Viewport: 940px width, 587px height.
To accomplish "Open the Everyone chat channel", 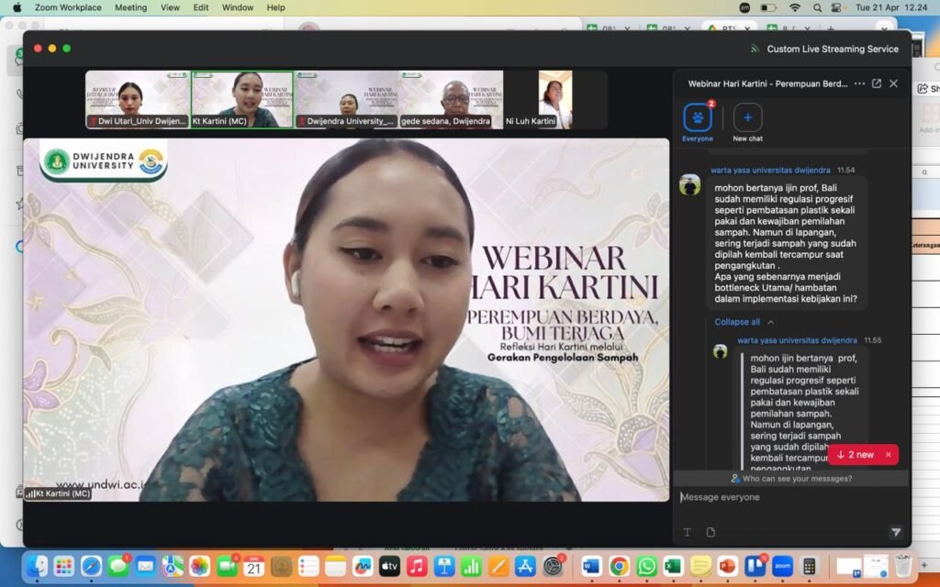I will pyautogui.click(x=697, y=118).
